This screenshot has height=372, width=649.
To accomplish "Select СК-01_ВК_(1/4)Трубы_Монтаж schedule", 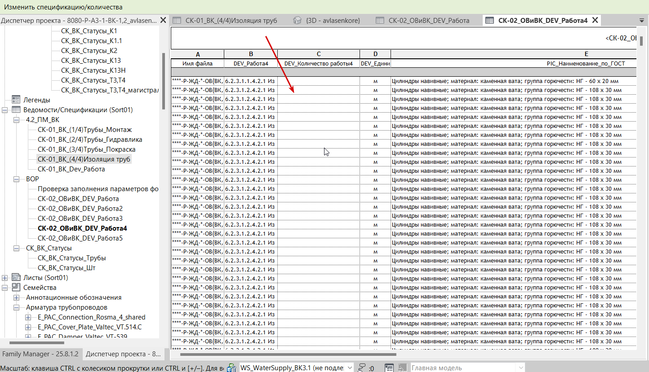I will pos(84,130).
